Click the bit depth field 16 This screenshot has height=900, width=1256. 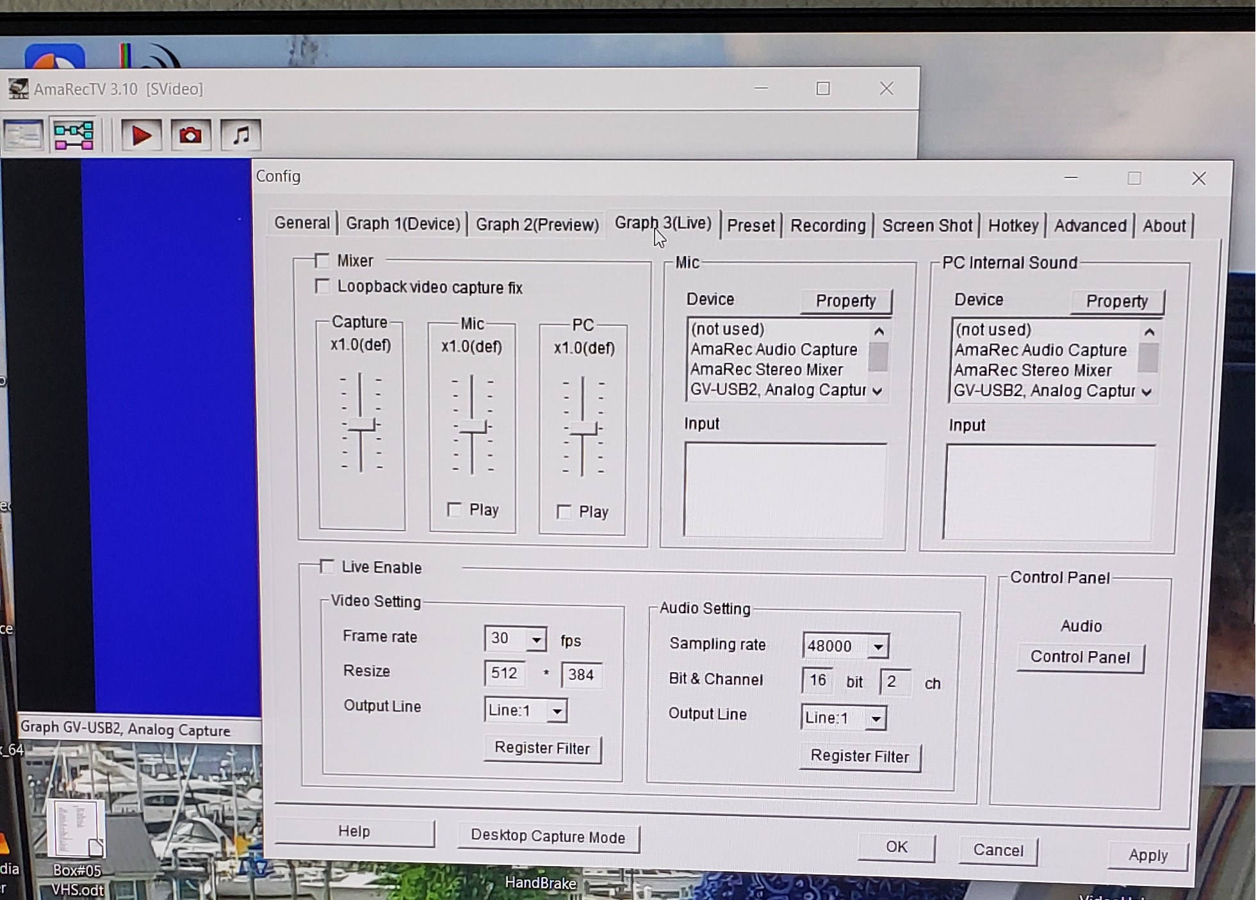point(817,680)
